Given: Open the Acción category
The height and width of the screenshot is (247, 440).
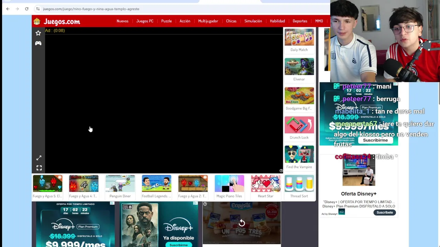Looking at the screenshot, I should pyautogui.click(x=185, y=21).
